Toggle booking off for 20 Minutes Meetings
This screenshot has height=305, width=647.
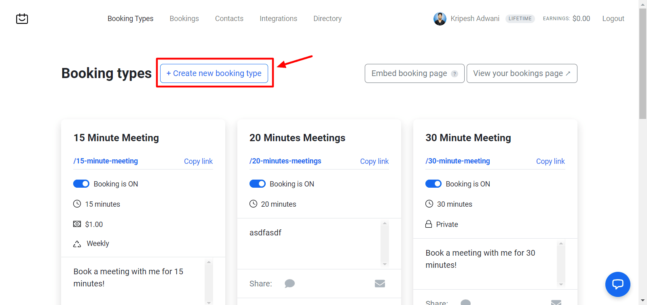click(x=258, y=184)
